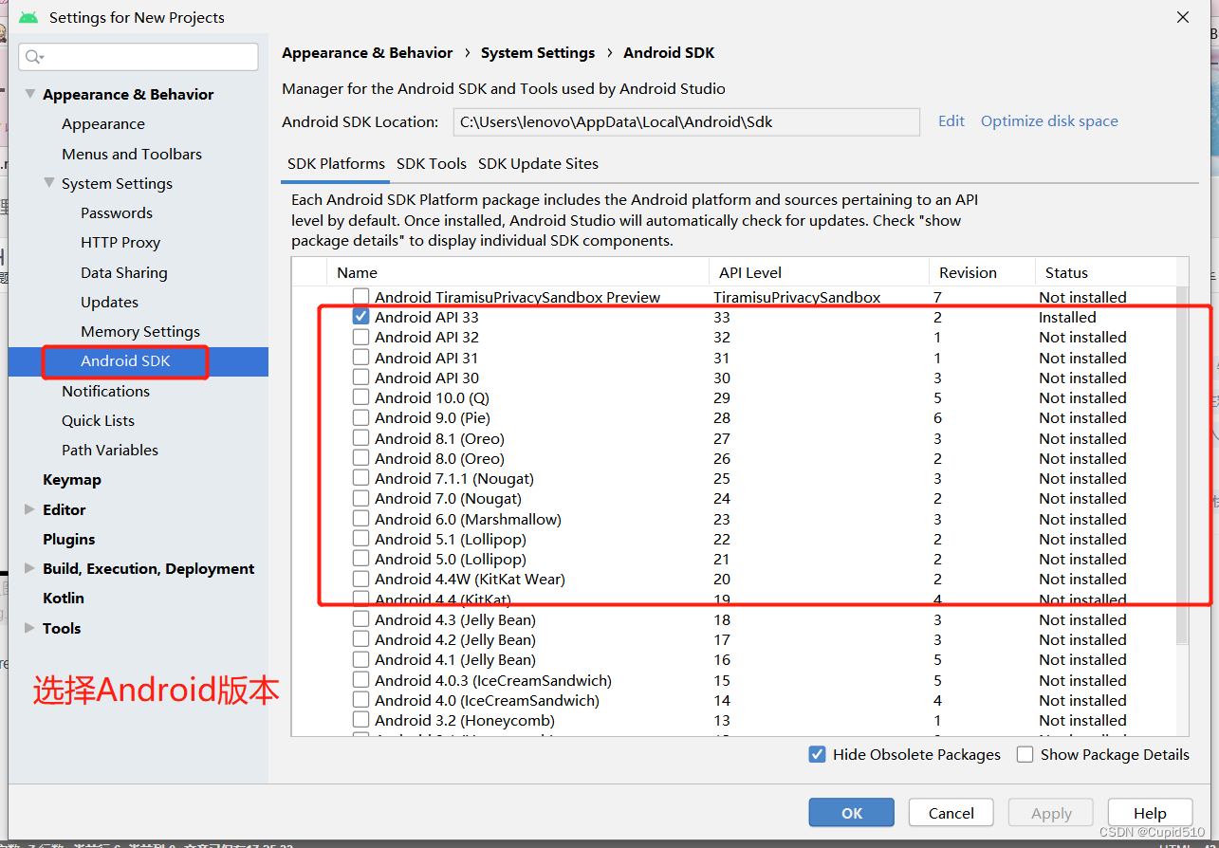The width and height of the screenshot is (1219, 848).
Task: Click the Android 3.2 (Honeycomb) row name
Action: pyautogui.click(x=465, y=720)
